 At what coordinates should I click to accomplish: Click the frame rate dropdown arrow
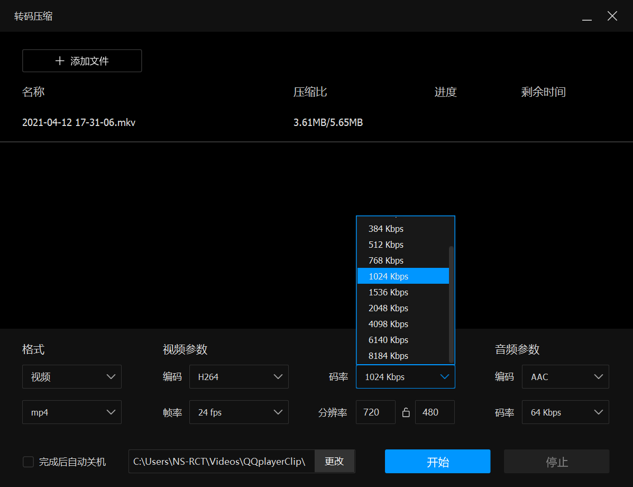278,412
